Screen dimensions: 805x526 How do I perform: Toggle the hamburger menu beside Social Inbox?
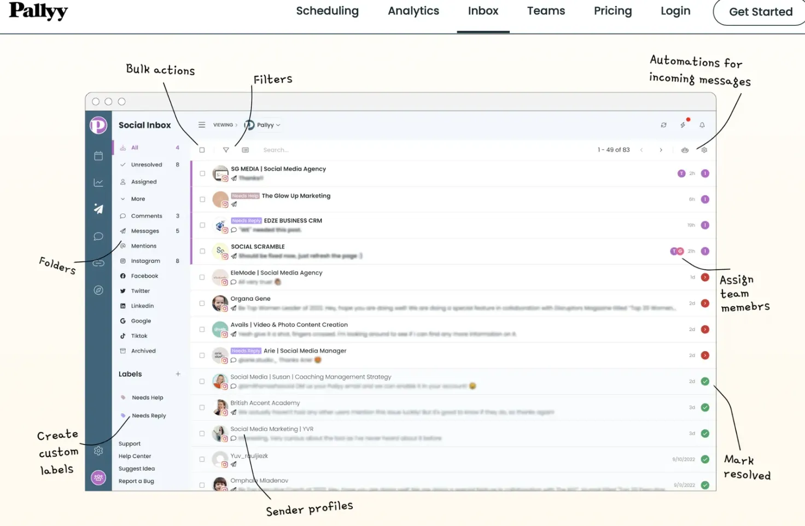point(202,125)
